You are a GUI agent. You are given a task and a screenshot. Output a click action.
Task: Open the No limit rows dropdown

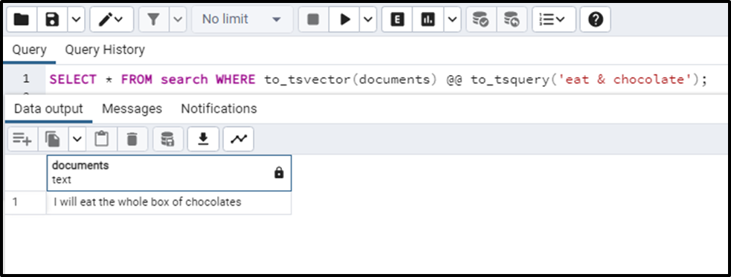[242, 19]
